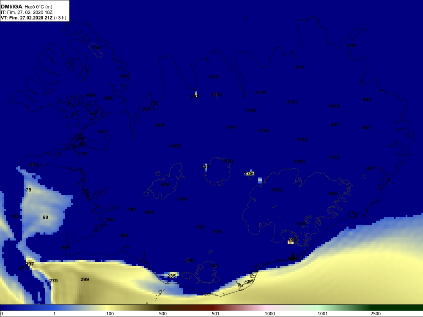Click the map value '-1183'
Image resolution: width=423 pixels, height=317 pixels.
pos(301,139)
